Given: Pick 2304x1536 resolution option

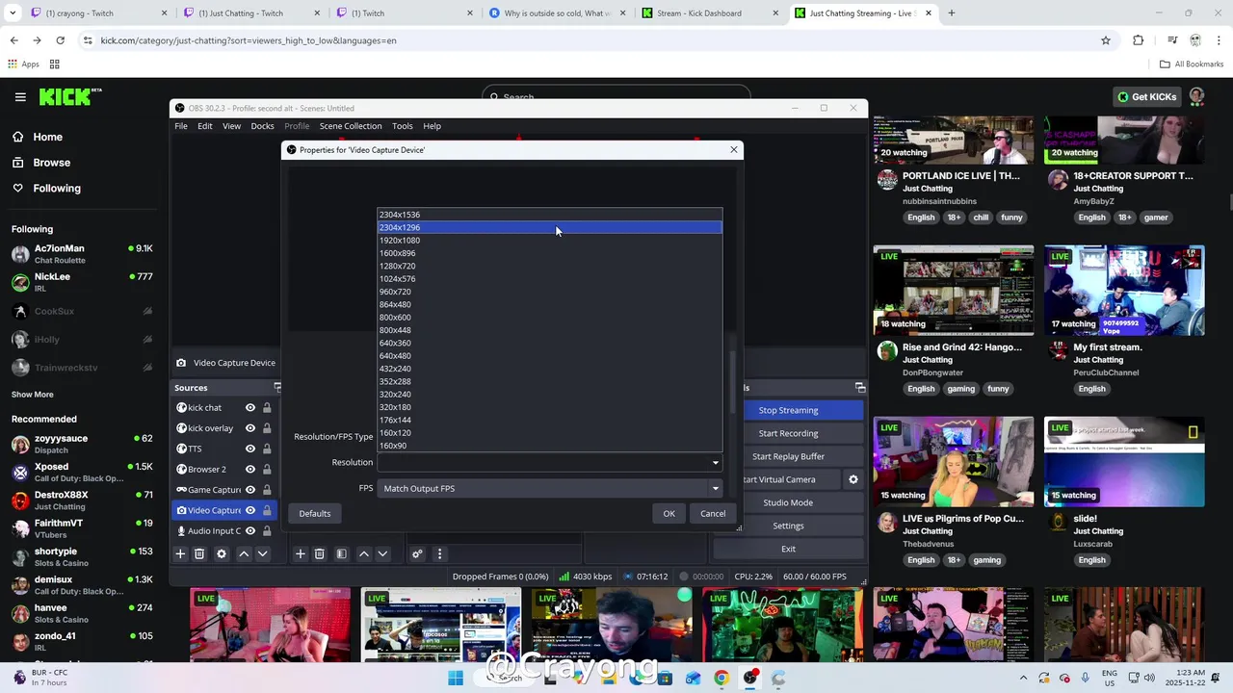Looking at the screenshot, I should tap(549, 215).
